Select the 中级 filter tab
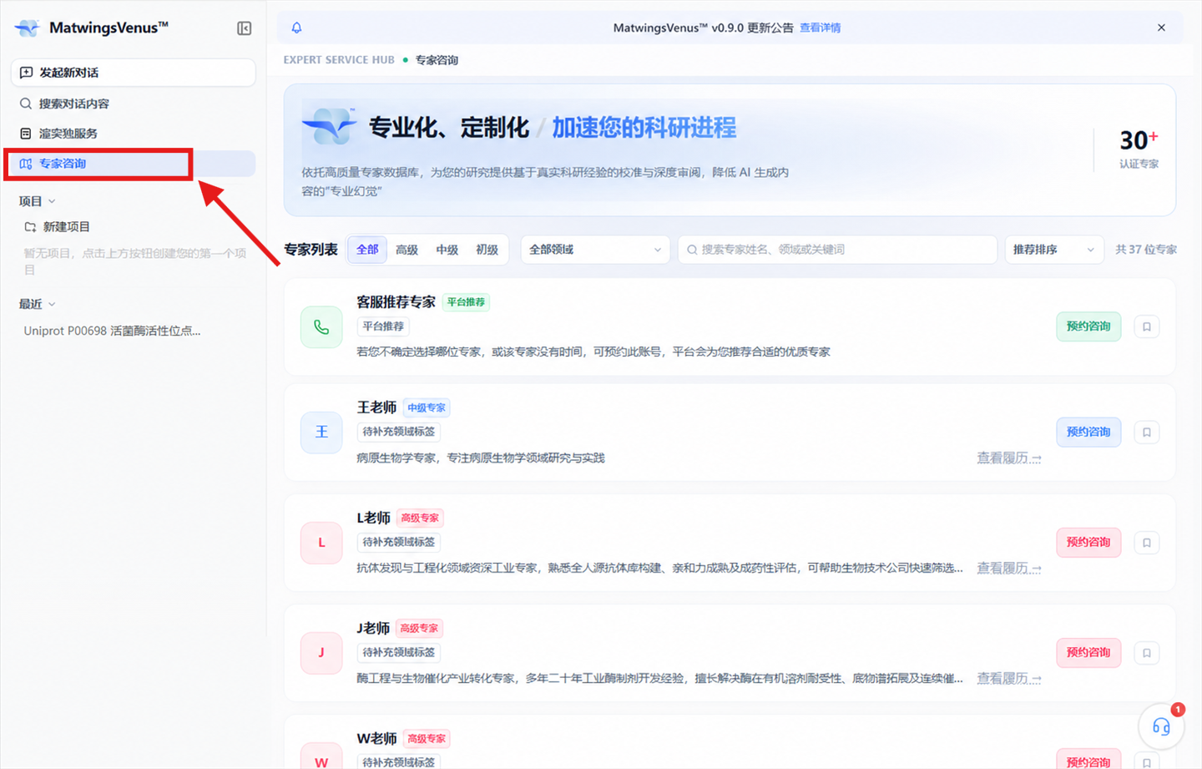The width and height of the screenshot is (1202, 769). tap(447, 250)
